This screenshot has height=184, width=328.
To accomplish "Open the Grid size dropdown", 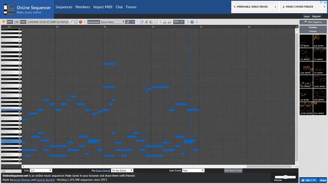I will coord(40,170).
